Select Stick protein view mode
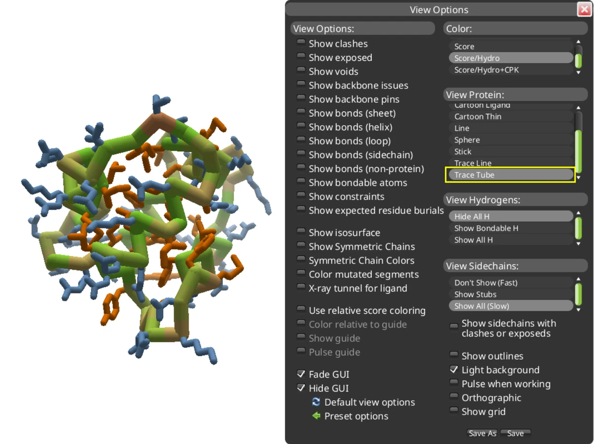Viewport: 594px width, 444px height. pos(462,151)
